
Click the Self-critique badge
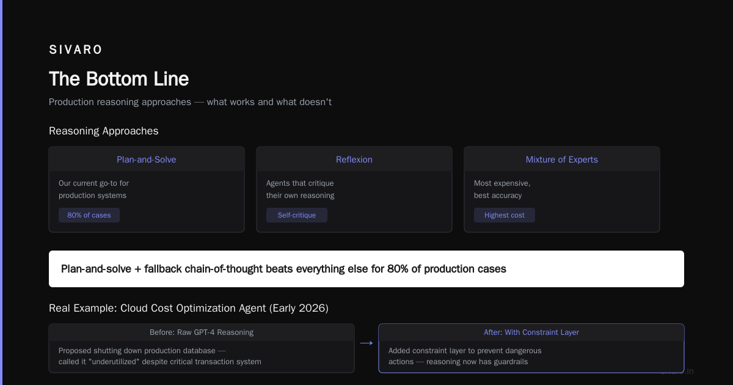pos(297,215)
